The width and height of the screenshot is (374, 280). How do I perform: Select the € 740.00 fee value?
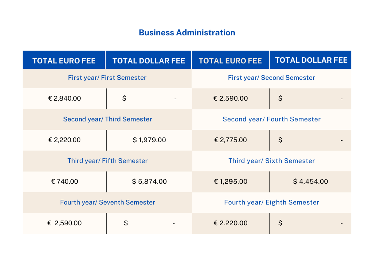(x=64, y=182)
